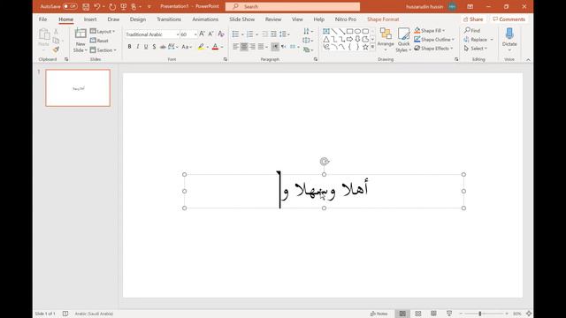The image size is (566, 318).
Task: Toggle the AutoSave switch
Action: coord(70,6)
